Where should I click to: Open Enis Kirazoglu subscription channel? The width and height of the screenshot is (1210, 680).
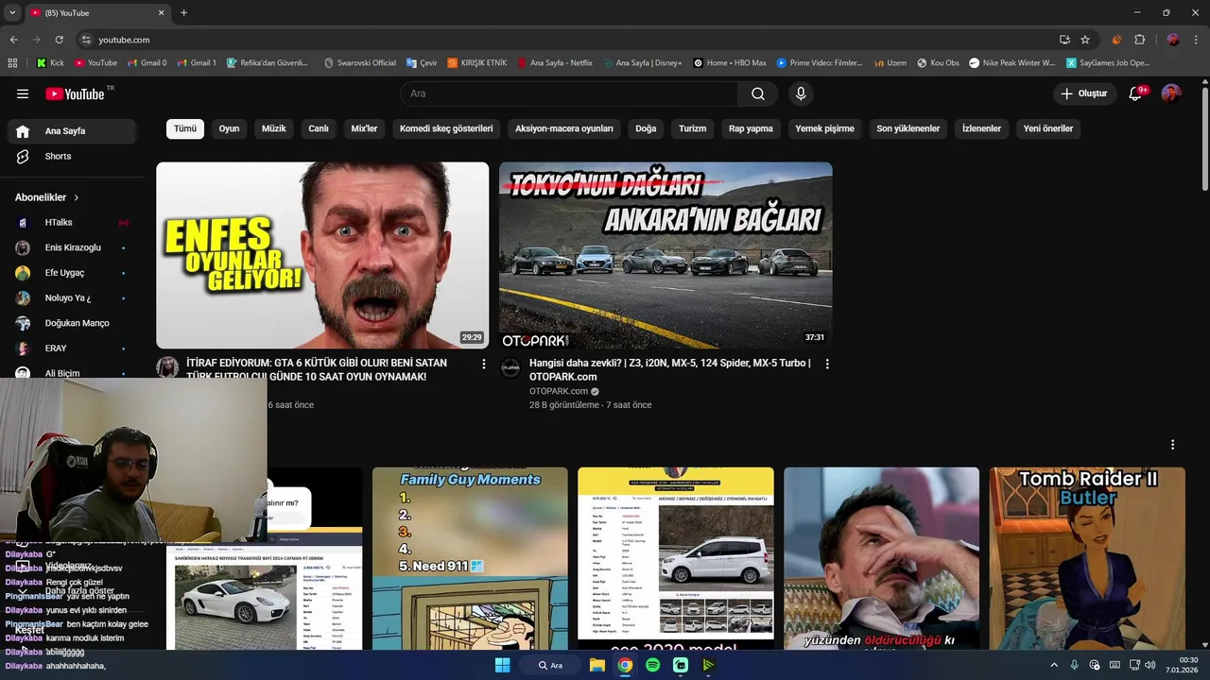point(72,247)
